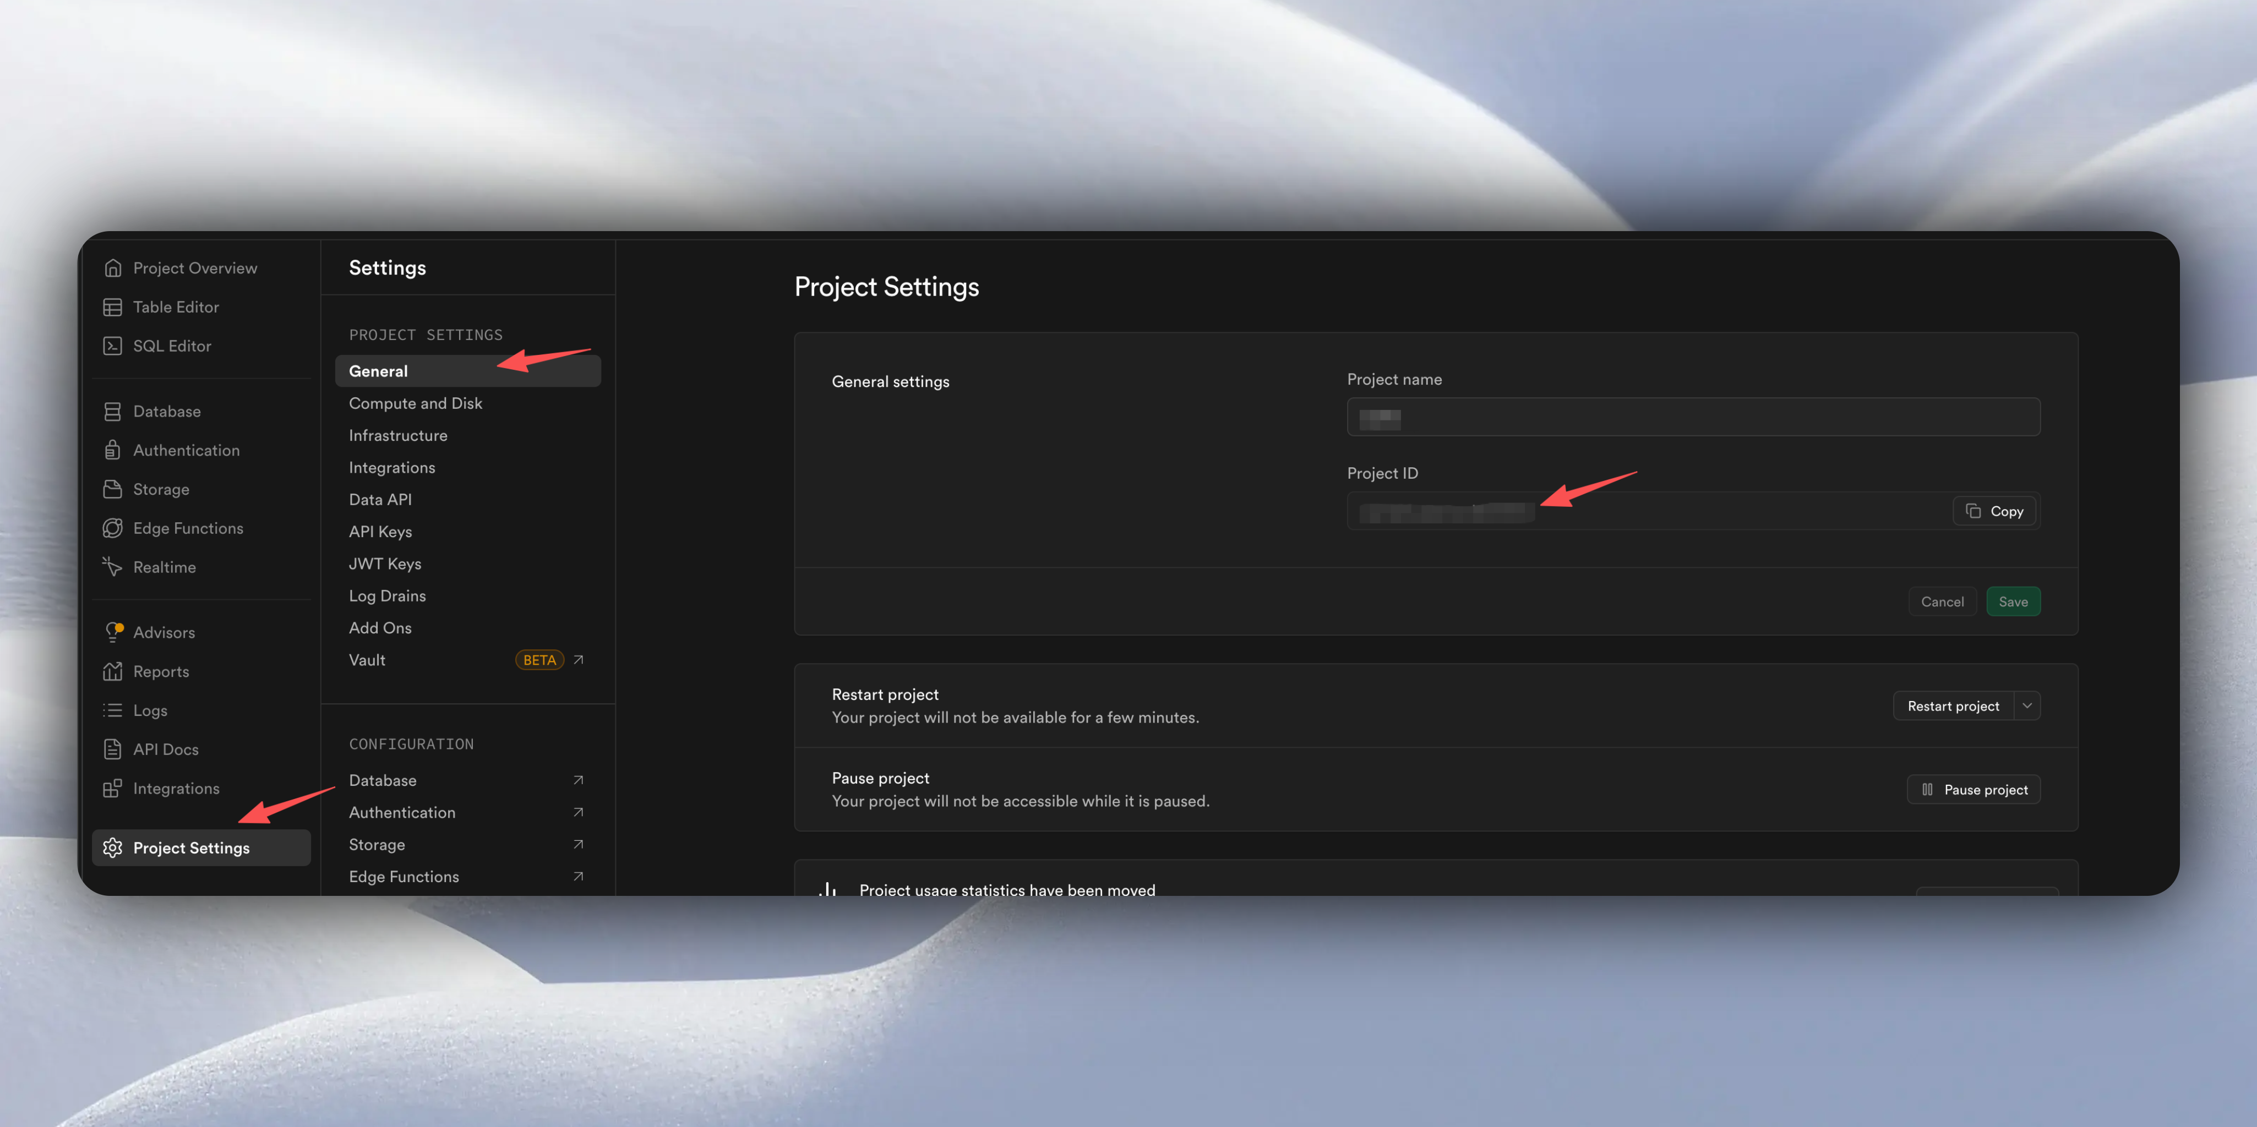This screenshot has height=1127, width=2257.
Task: Click the Project name input field
Action: pyautogui.click(x=1693, y=418)
